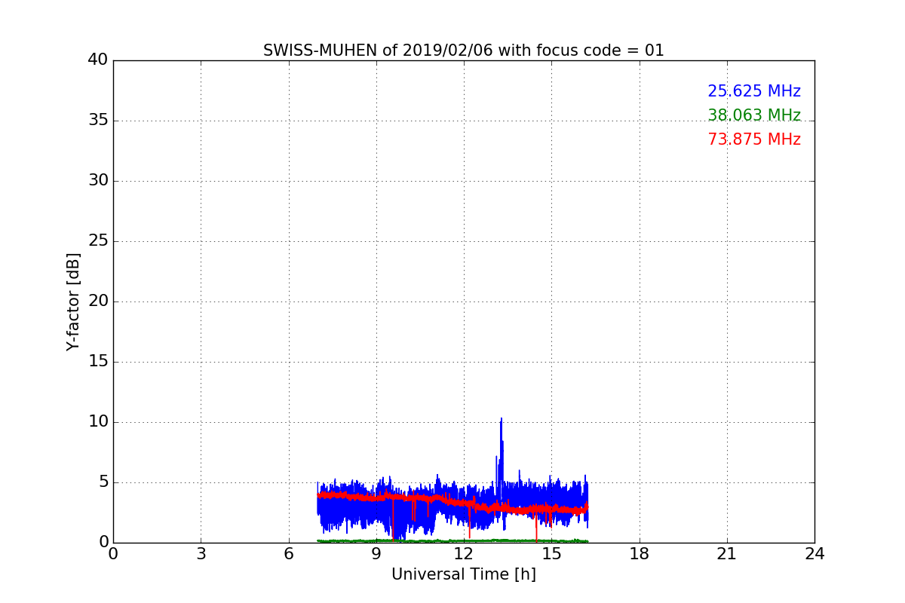The image size is (905, 603).
Task: Select the 25.625 MHz legend label
Action: point(754,91)
